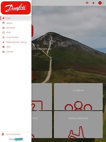106x142 pixels.
Task: Click the user profile avatar
Action: pyautogui.click(x=100, y=3)
